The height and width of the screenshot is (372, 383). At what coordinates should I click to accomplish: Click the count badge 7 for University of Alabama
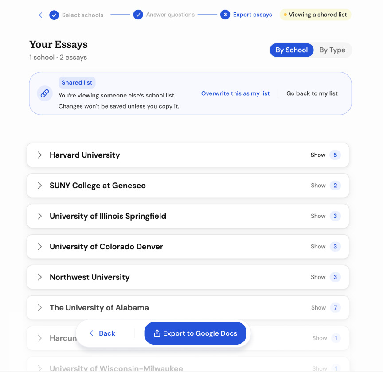click(x=336, y=307)
